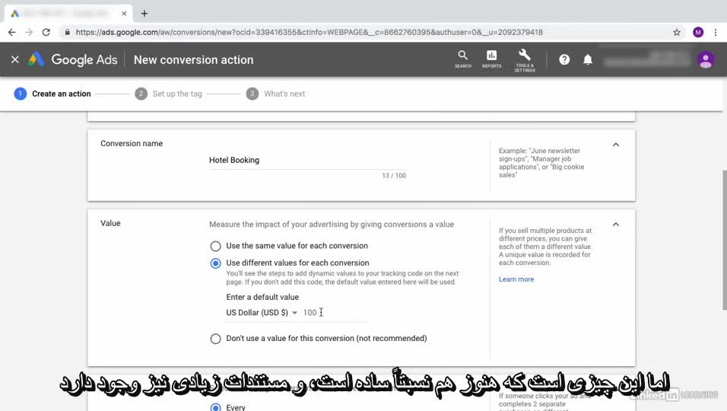Select Use different values for each conversion
727x411 pixels.
coord(216,263)
